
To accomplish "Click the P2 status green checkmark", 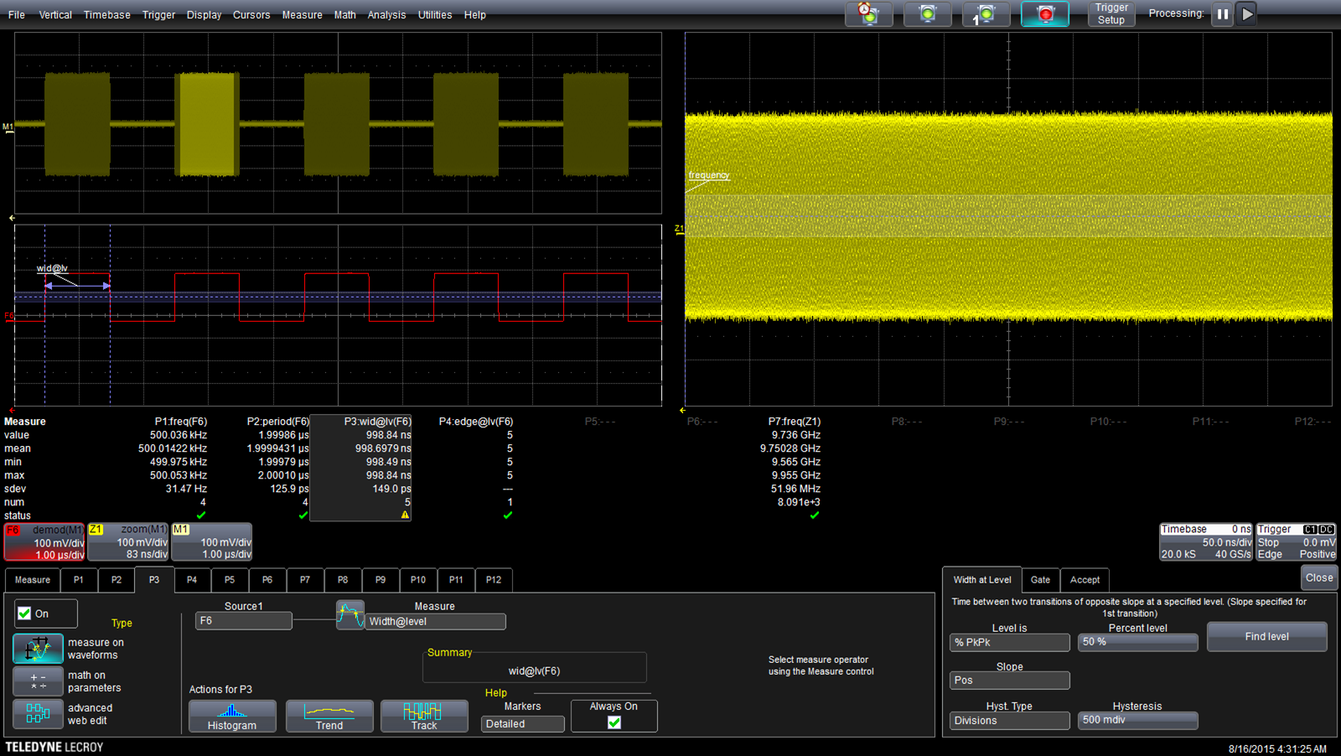I will (x=303, y=515).
